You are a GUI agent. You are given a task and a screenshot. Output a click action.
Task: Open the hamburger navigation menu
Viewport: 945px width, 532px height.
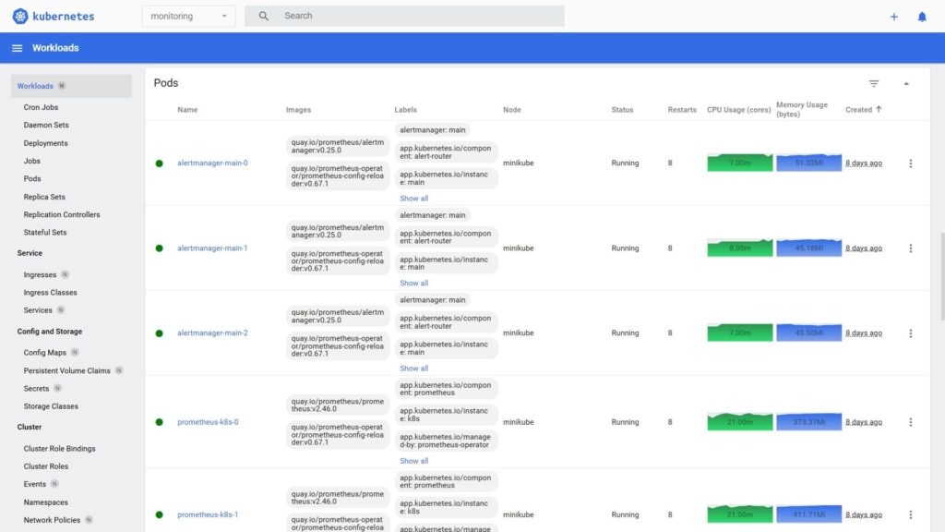17,48
